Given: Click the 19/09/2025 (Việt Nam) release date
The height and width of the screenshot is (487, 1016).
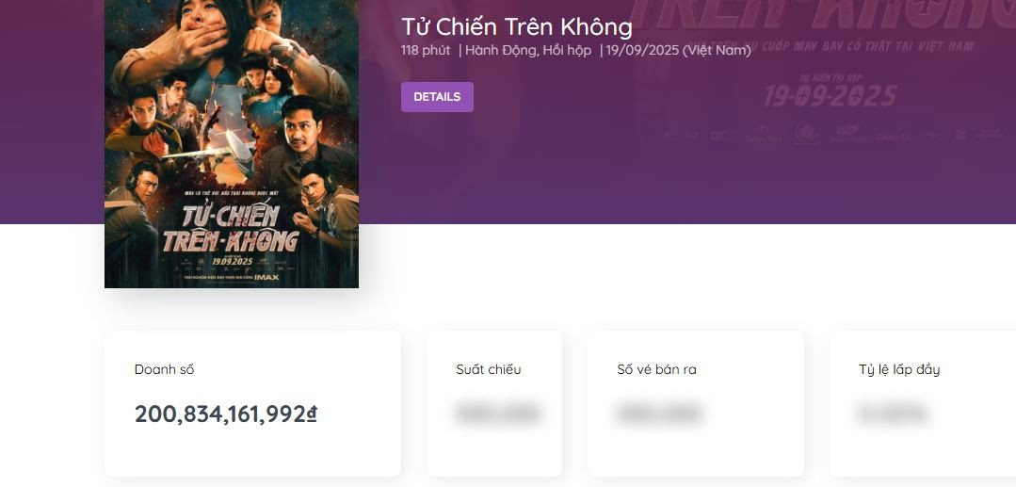Looking at the screenshot, I should (x=678, y=50).
